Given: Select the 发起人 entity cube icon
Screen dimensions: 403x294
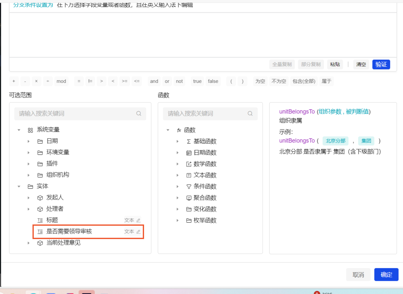Looking at the screenshot, I should 40,198.
